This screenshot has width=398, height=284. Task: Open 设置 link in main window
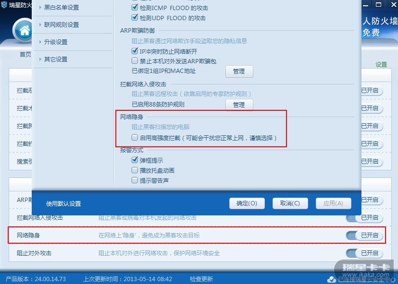(x=381, y=65)
